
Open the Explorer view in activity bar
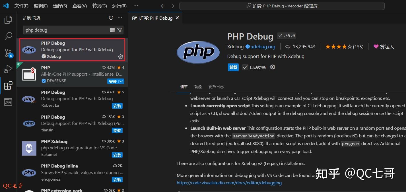[8, 20]
